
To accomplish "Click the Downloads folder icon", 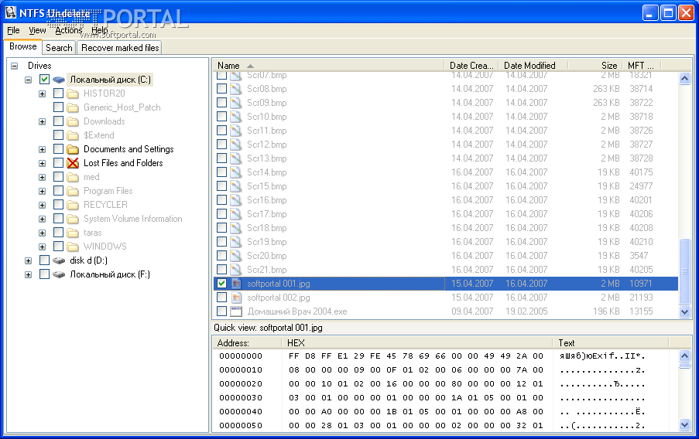I will point(73,121).
